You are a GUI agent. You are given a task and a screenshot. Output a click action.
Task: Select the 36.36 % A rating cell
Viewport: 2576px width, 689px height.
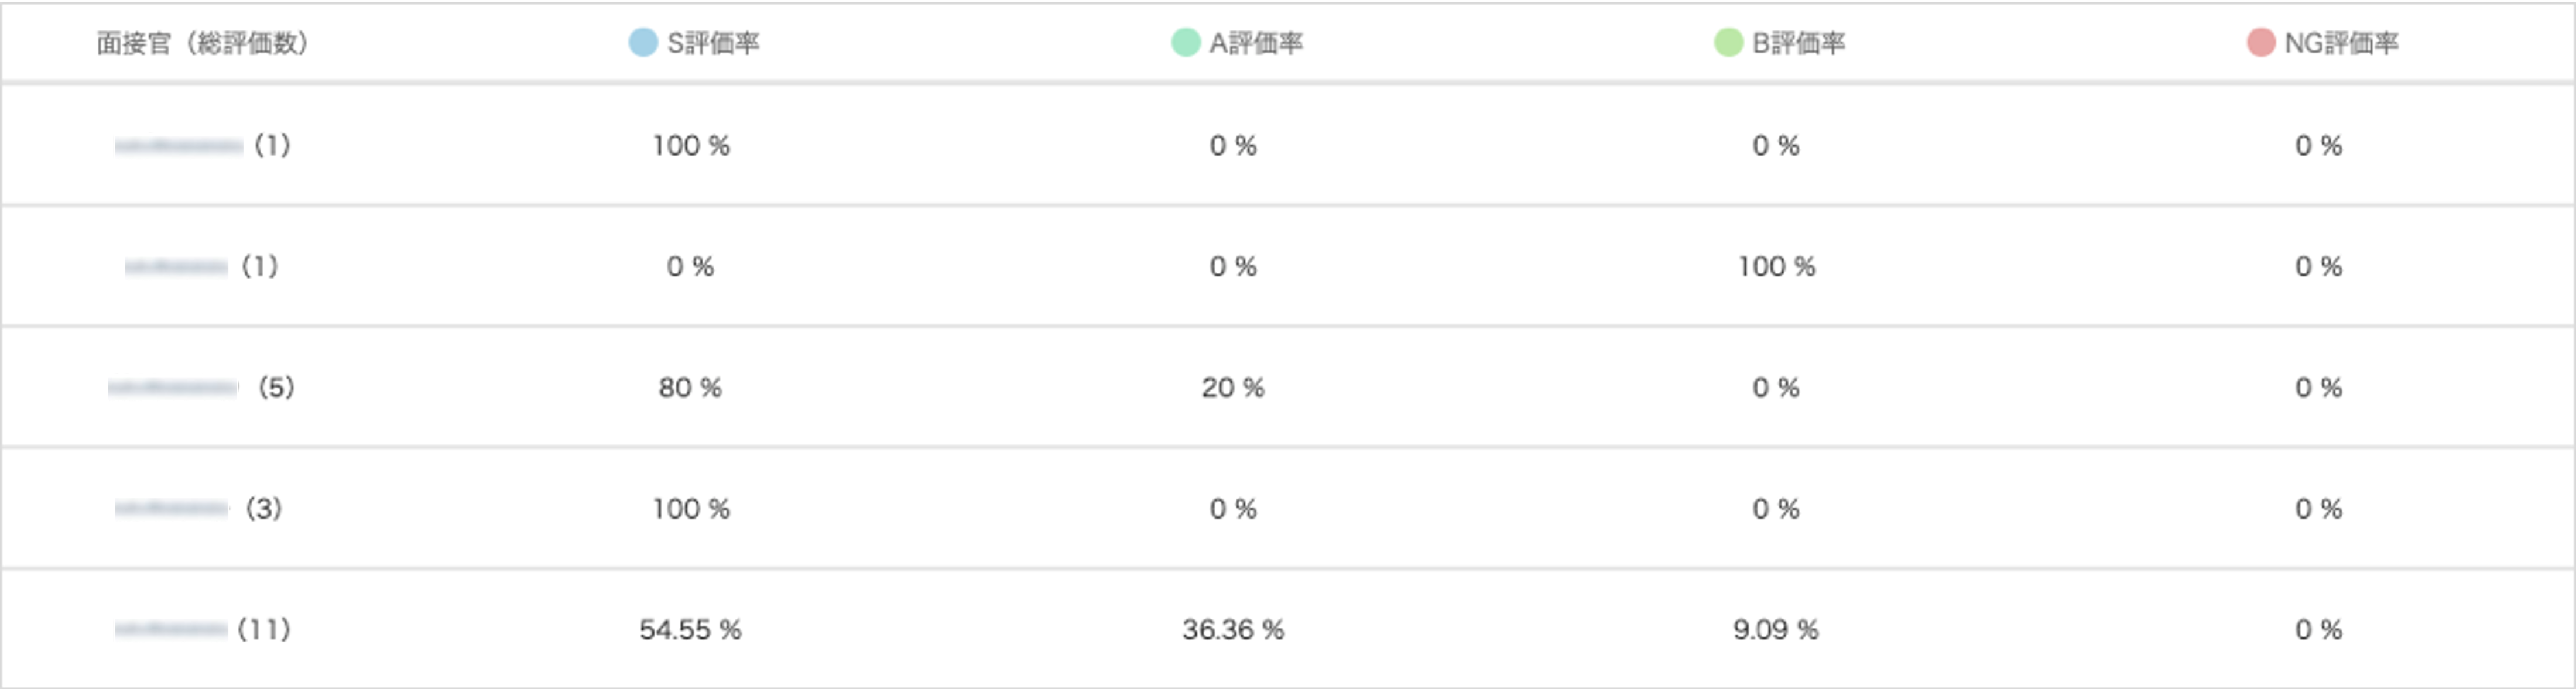(x=1233, y=630)
